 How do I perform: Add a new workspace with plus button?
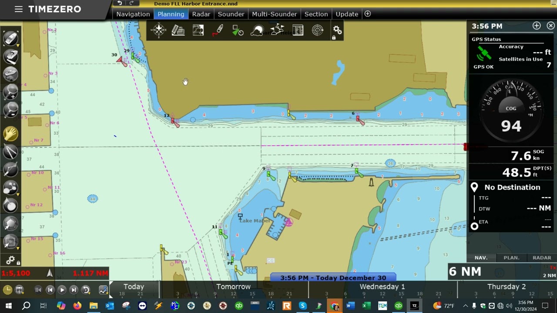tap(367, 14)
